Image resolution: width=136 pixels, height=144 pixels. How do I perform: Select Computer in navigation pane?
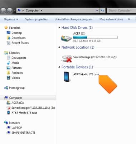16,98
